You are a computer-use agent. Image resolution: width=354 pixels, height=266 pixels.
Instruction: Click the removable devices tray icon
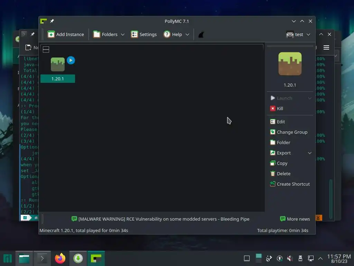(300, 258)
